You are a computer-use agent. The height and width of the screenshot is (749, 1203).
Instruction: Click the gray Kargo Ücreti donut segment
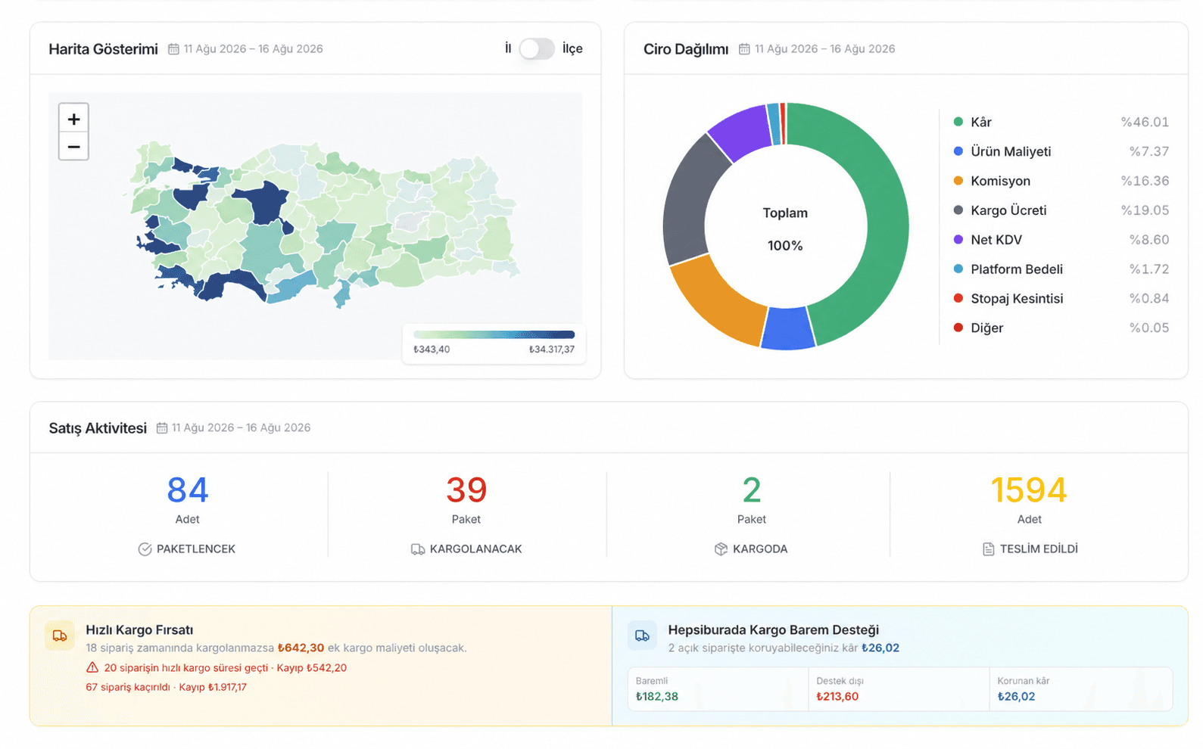[x=687, y=200]
